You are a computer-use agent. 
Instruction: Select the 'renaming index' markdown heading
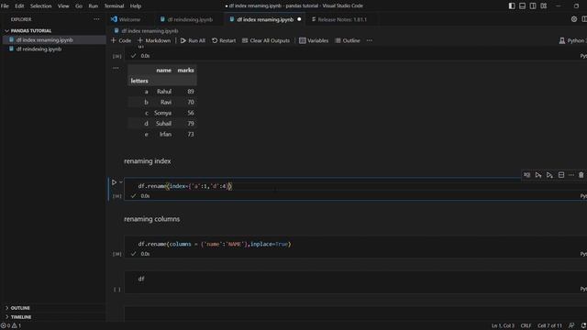coord(148,161)
